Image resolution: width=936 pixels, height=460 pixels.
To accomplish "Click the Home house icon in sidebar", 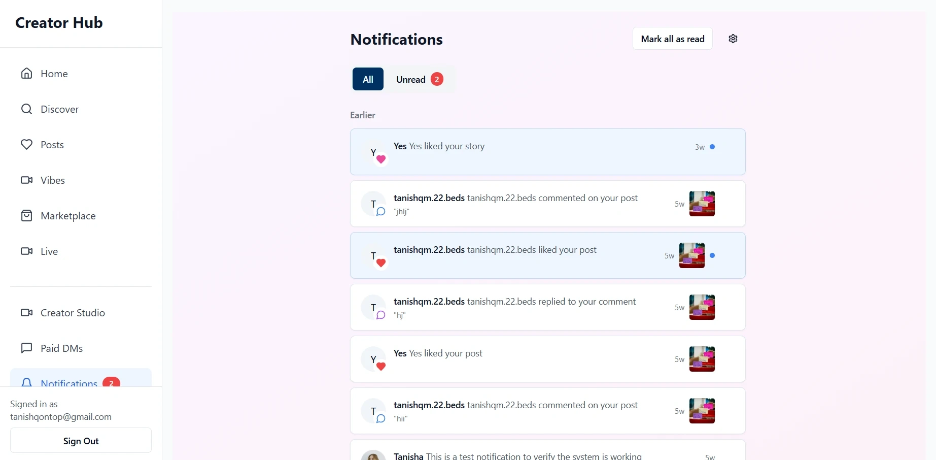I will click(26, 74).
